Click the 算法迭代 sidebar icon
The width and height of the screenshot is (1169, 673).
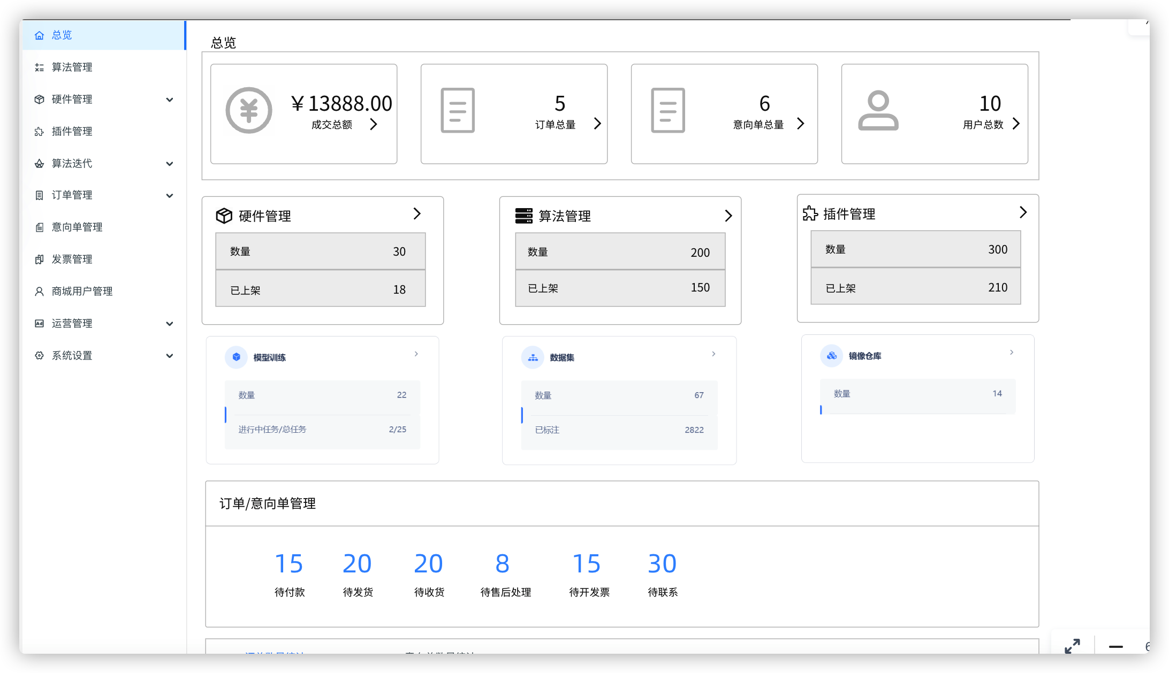coord(39,164)
